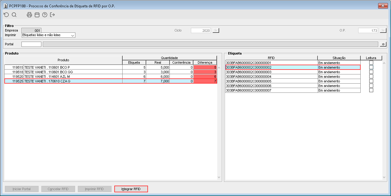Click the help question mark icon
The height and width of the screenshot is (196, 391).
[45, 15]
